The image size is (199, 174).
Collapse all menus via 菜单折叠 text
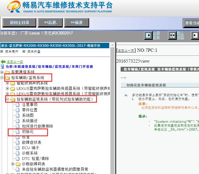click(x=34, y=52)
